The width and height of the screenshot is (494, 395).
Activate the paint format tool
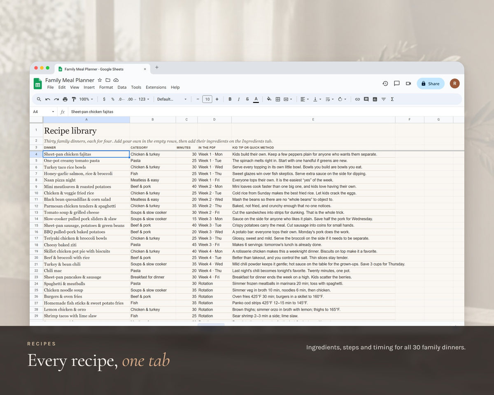(74, 99)
